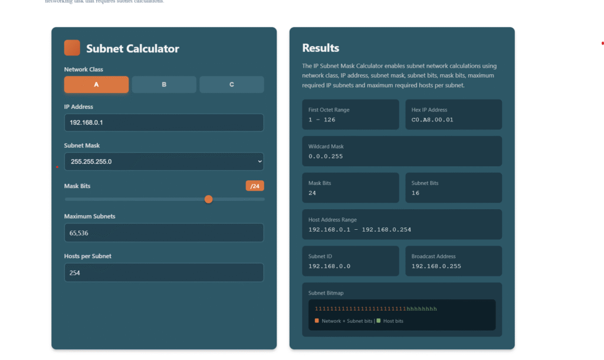Click the IP Address input field
The height and width of the screenshot is (360, 604).
(x=163, y=123)
